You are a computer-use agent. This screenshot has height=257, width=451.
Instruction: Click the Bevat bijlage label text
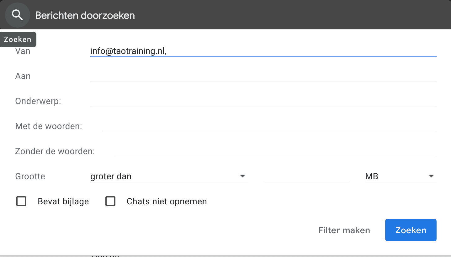(x=63, y=202)
